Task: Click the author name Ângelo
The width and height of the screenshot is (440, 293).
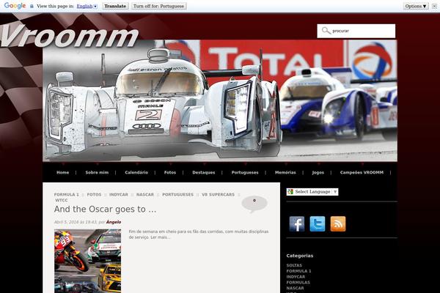Action: (114, 222)
